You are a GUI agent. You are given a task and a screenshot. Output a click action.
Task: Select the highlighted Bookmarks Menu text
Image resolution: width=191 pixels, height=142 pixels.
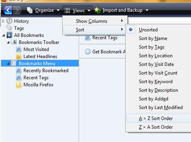[x=37, y=64]
